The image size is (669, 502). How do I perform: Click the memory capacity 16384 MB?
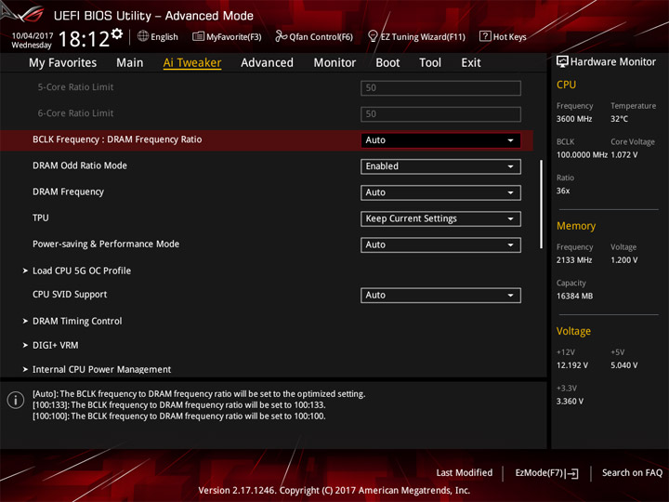click(x=574, y=297)
